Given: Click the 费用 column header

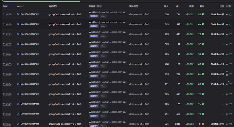Looking at the screenshot, I should tap(191, 6).
